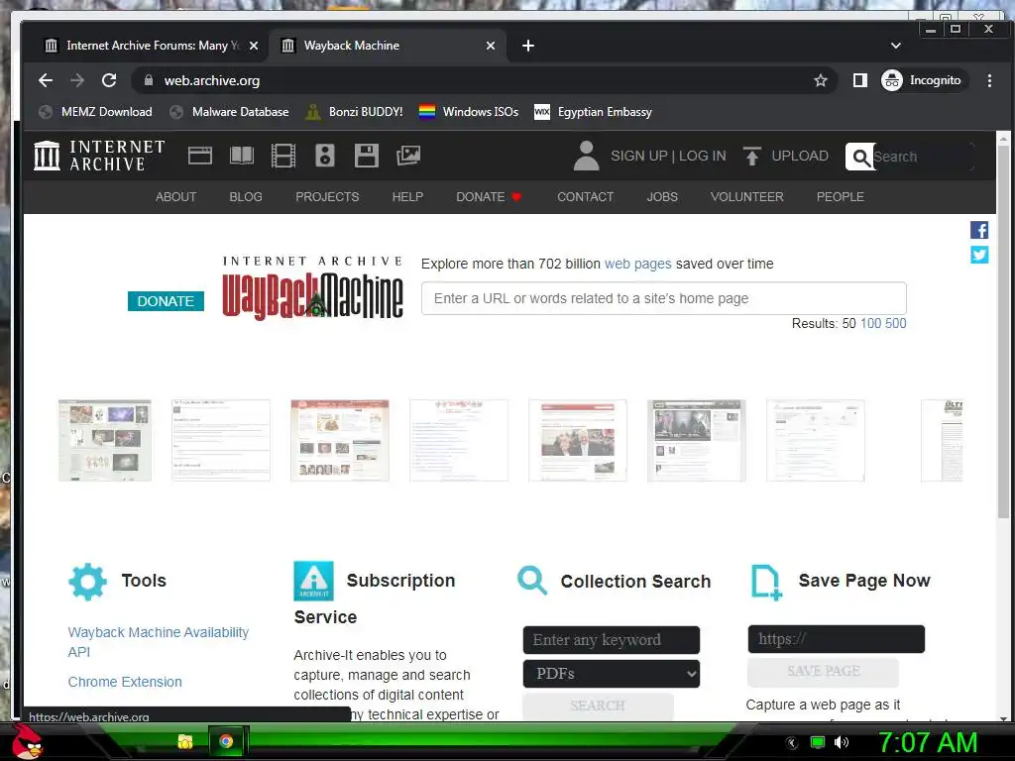Click the LOG IN link

702,156
